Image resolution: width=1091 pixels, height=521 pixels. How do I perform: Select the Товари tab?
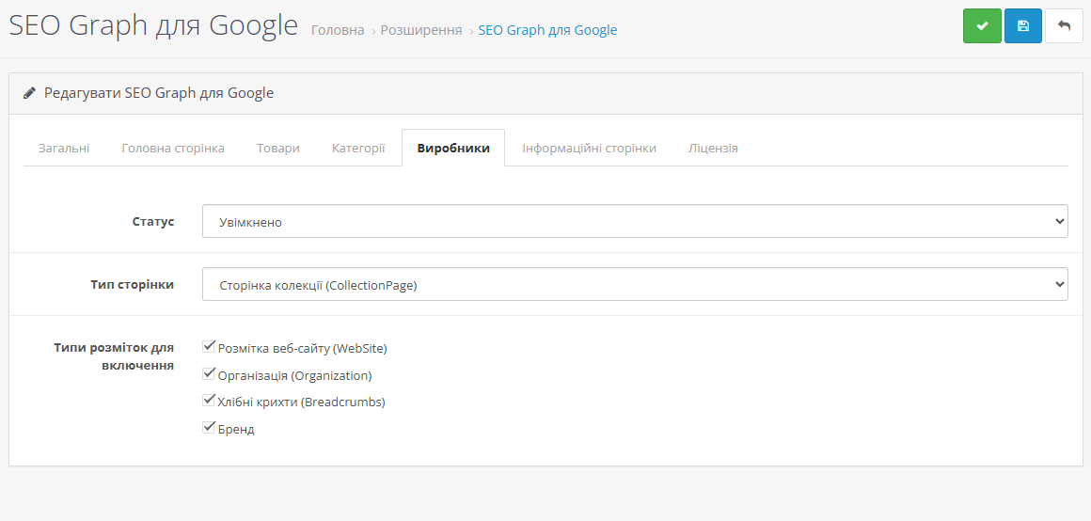point(278,149)
